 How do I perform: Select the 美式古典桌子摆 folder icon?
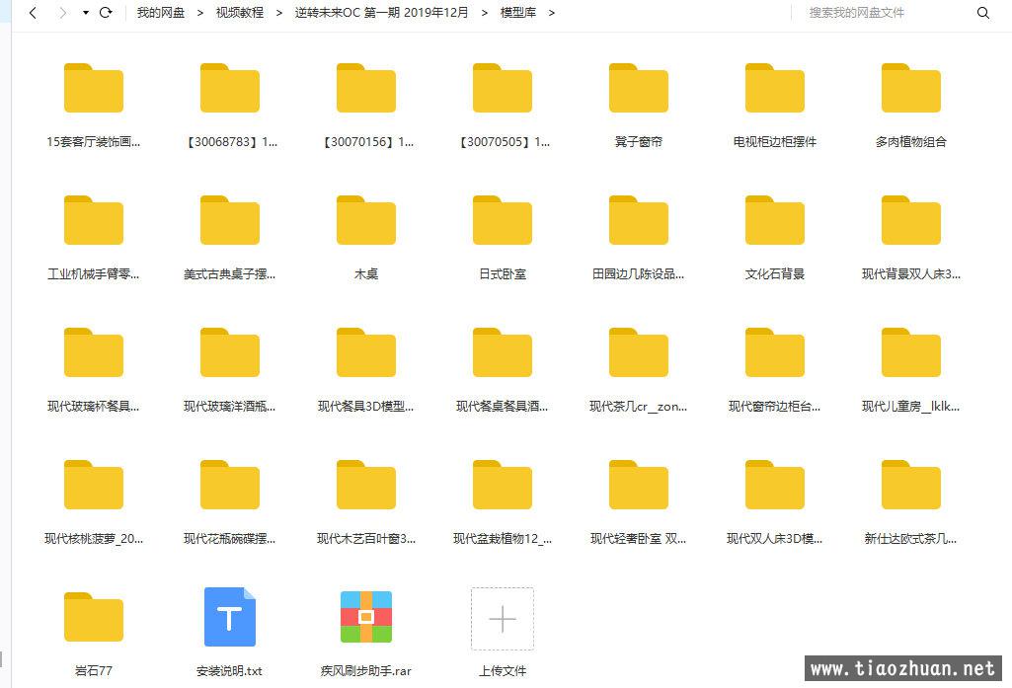click(x=230, y=220)
